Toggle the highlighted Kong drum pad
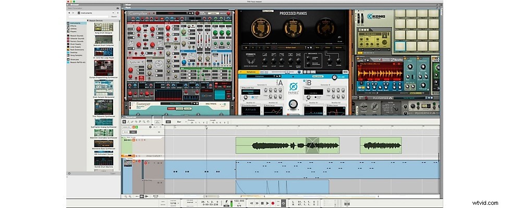Screen dimensions: 509x208 400,46
